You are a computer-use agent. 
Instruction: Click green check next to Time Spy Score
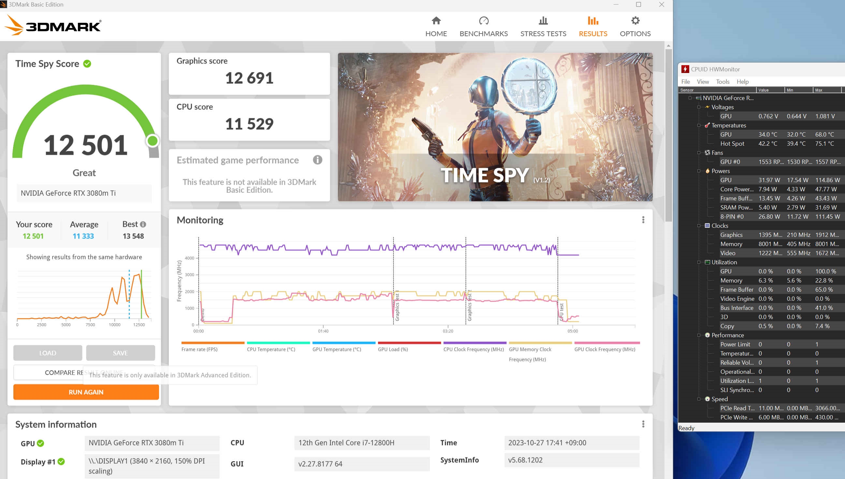pyautogui.click(x=87, y=64)
